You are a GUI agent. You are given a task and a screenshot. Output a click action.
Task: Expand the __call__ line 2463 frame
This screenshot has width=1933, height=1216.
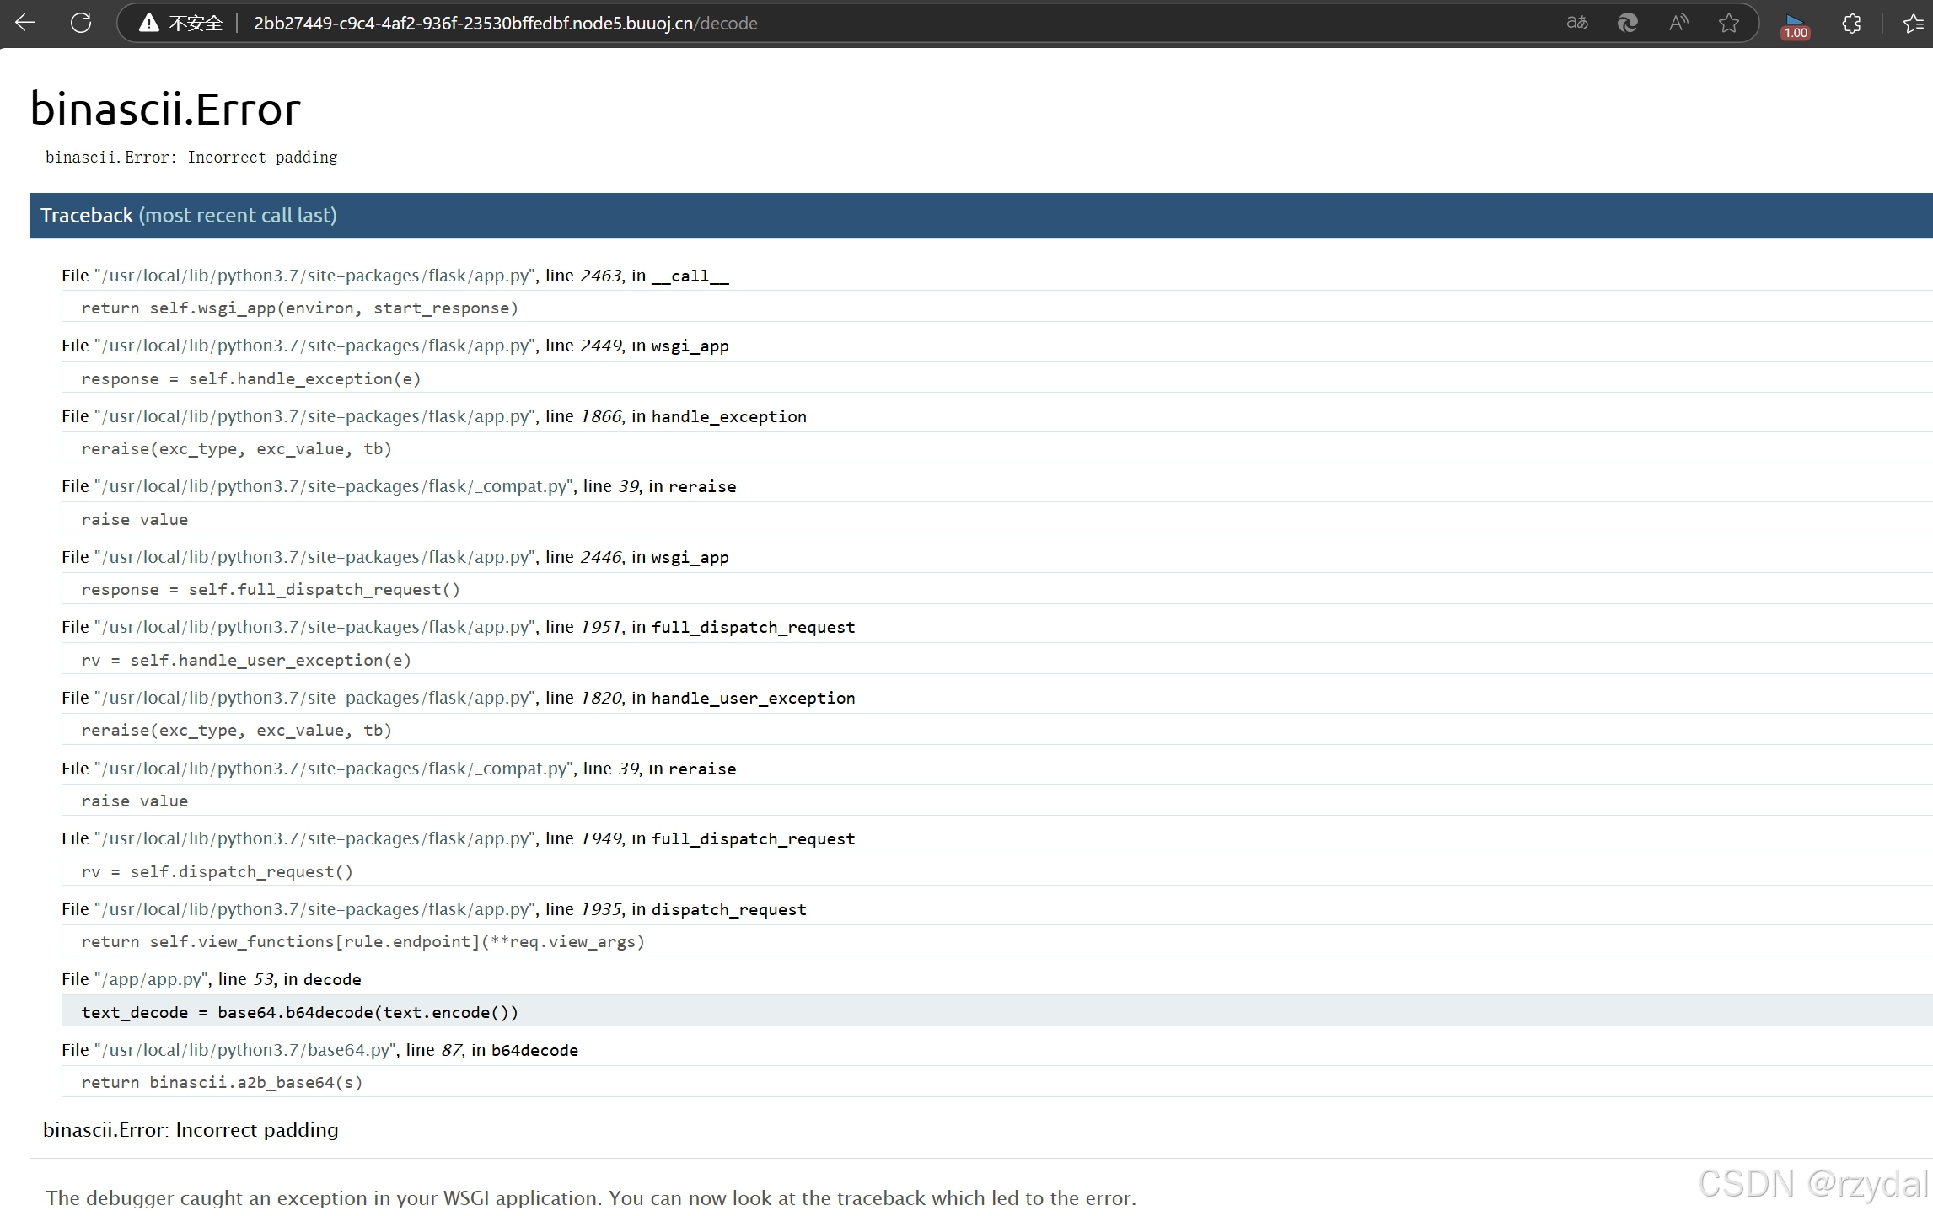pos(395,276)
